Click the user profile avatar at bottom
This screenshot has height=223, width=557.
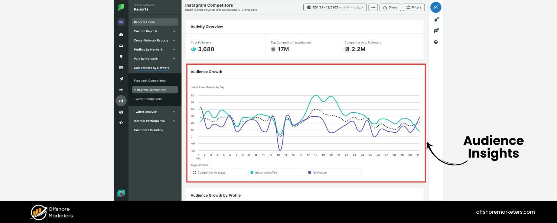pos(121,193)
